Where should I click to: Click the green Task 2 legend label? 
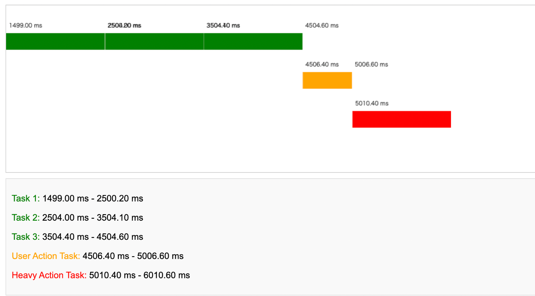(26, 218)
